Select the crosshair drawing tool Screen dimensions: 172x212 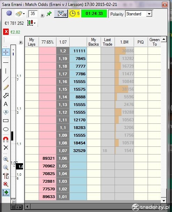click(x=6, y=52)
